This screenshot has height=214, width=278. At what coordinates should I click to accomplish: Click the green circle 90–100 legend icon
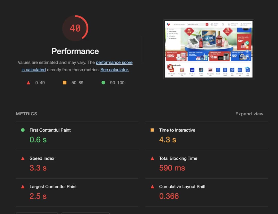103,83
